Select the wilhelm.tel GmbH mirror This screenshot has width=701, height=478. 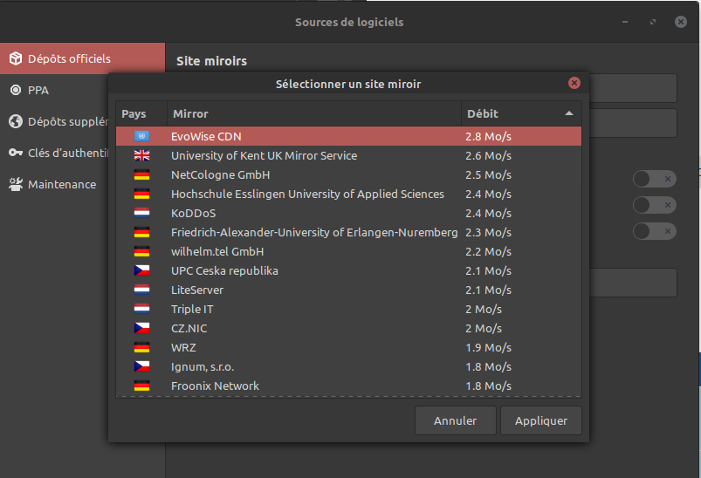click(x=348, y=251)
